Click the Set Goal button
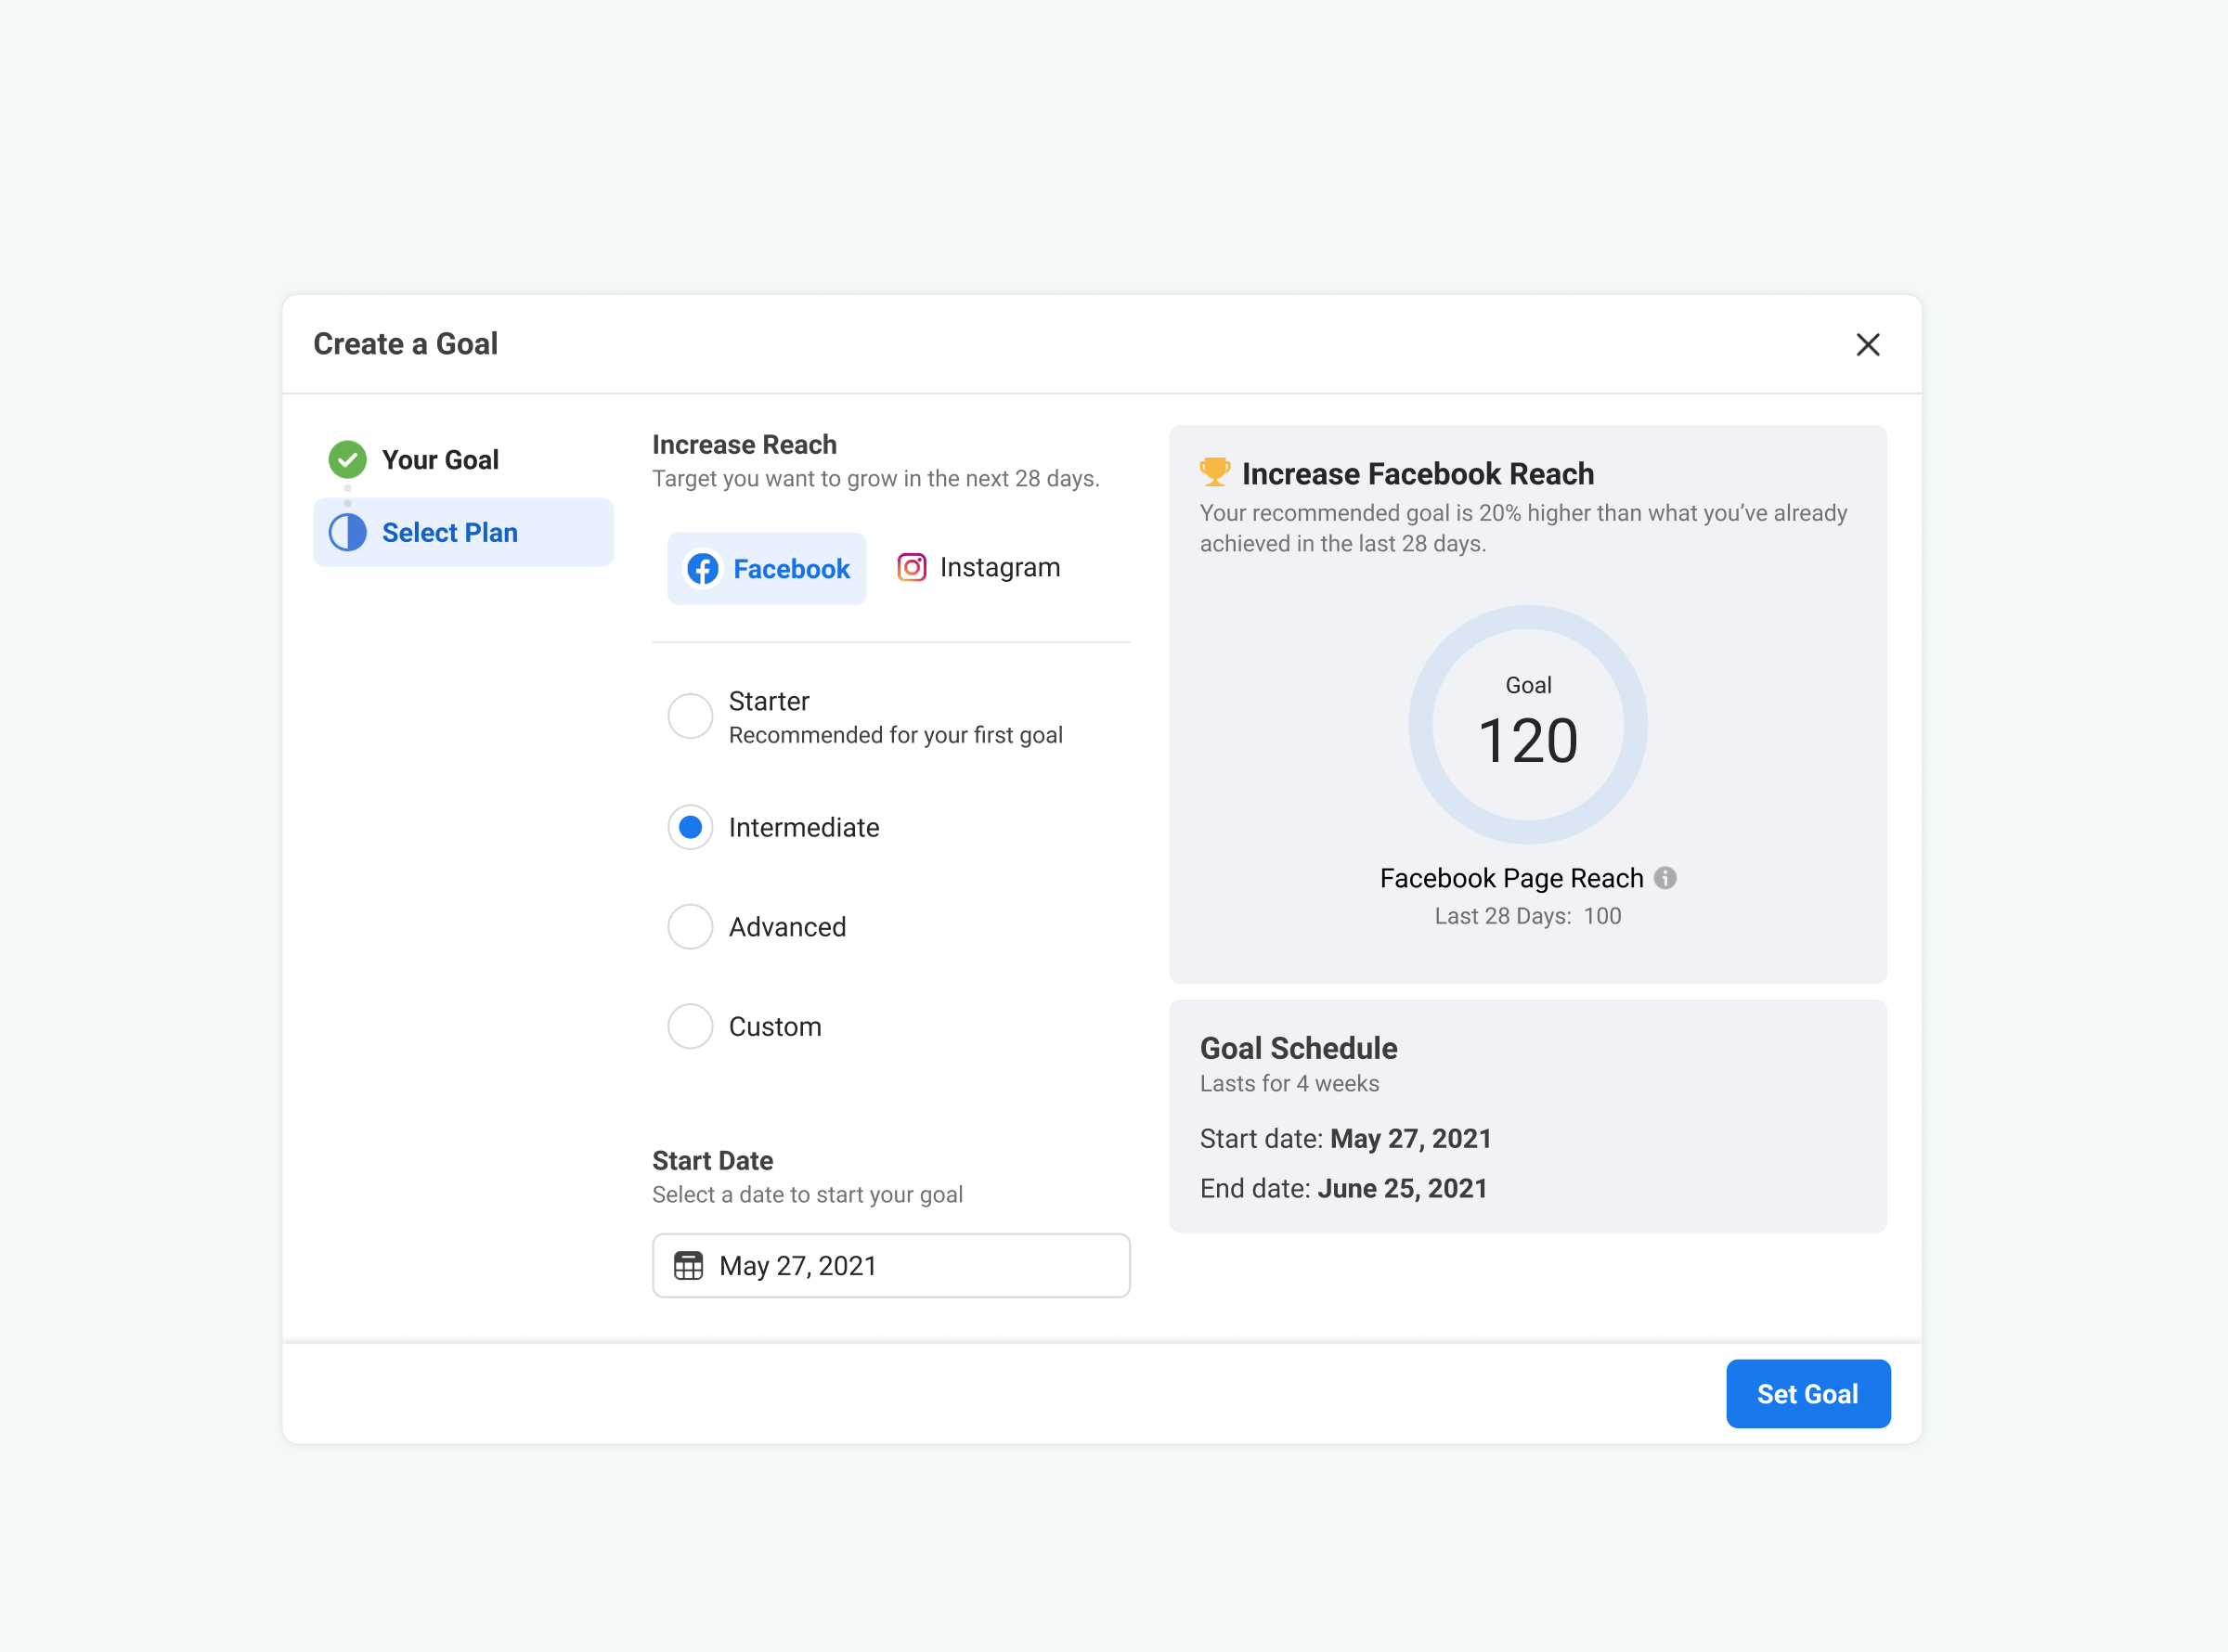The image size is (2228, 1652). tap(1807, 1393)
